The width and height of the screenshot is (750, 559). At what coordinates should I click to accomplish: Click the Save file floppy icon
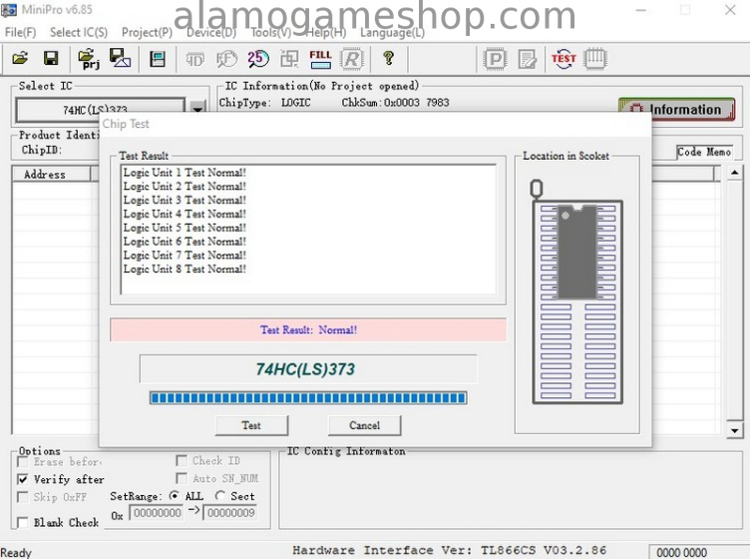pyautogui.click(x=51, y=59)
